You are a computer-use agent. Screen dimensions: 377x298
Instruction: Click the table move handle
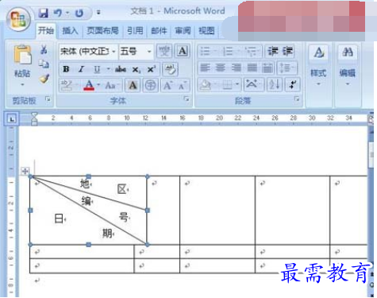tap(25, 171)
